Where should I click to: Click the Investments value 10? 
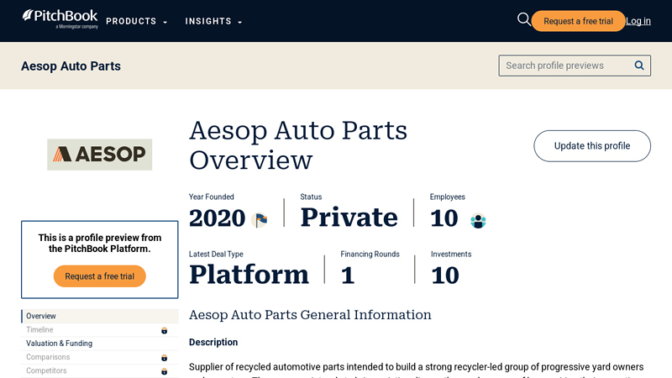(x=445, y=276)
